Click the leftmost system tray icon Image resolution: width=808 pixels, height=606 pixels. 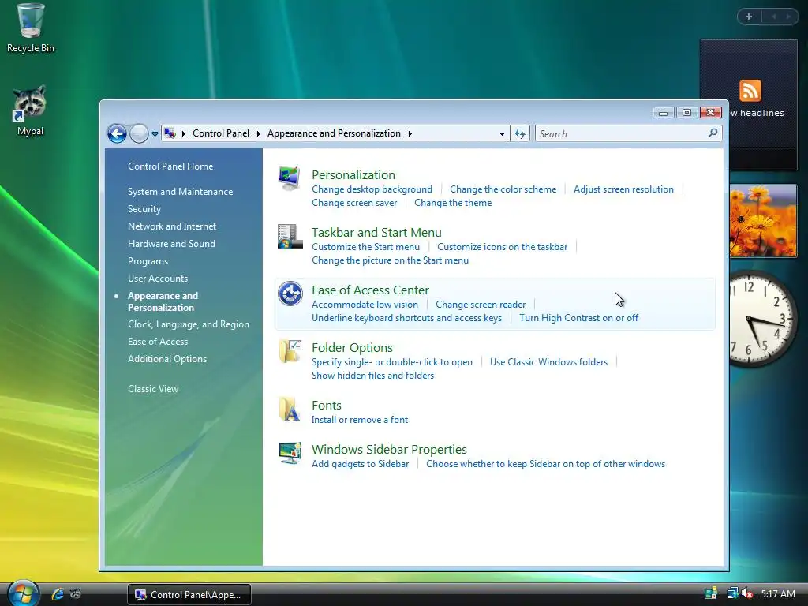(711, 593)
